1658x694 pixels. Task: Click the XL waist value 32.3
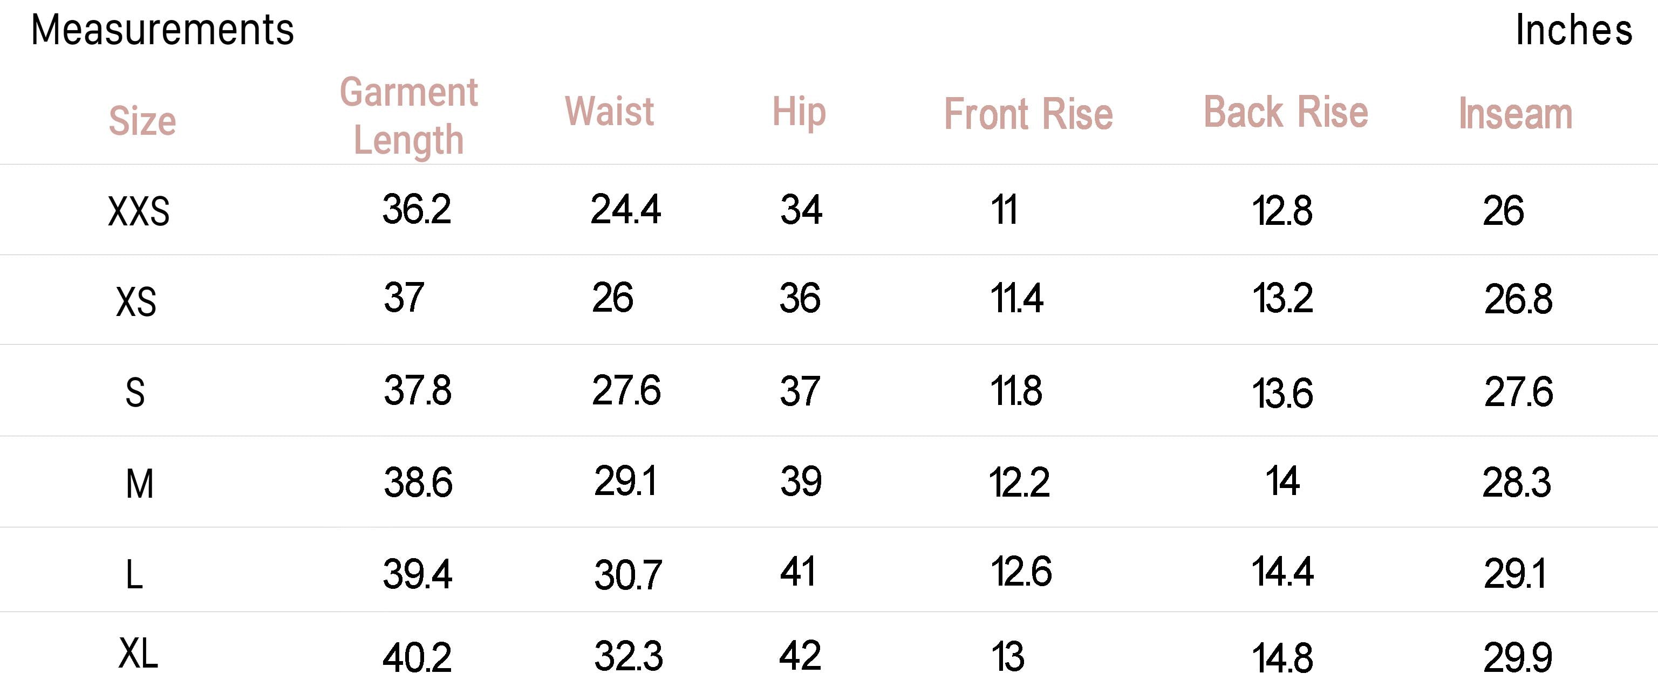click(627, 657)
